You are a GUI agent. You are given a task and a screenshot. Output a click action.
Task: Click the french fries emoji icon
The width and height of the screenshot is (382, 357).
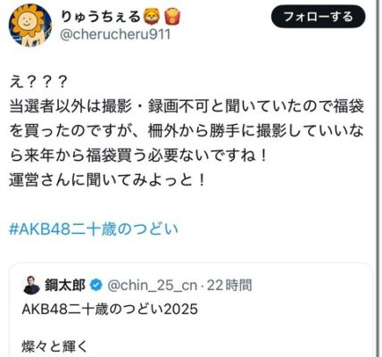tap(173, 17)
